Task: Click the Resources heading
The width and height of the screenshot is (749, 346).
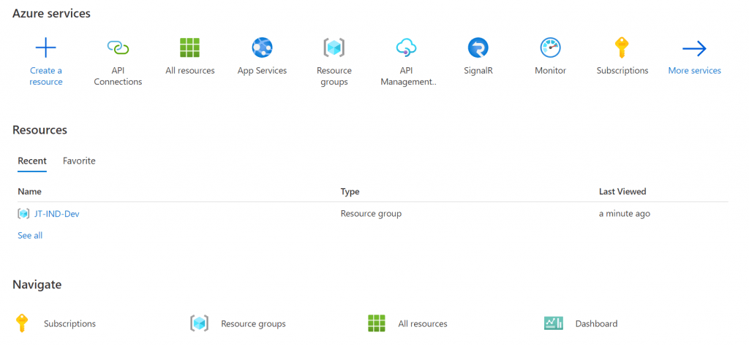Action: 39,130
